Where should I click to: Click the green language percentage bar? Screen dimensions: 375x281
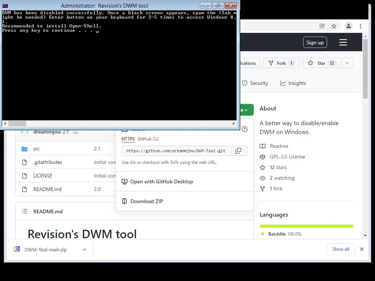307,226
